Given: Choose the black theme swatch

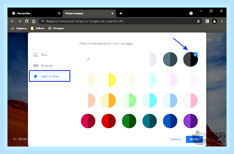Looking at the screenshot, I should (x=191, y=59).
